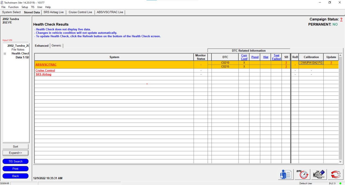Select the Generic results tab

tap(56, 45)
